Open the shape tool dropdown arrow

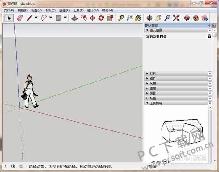(x=65, y=18)
